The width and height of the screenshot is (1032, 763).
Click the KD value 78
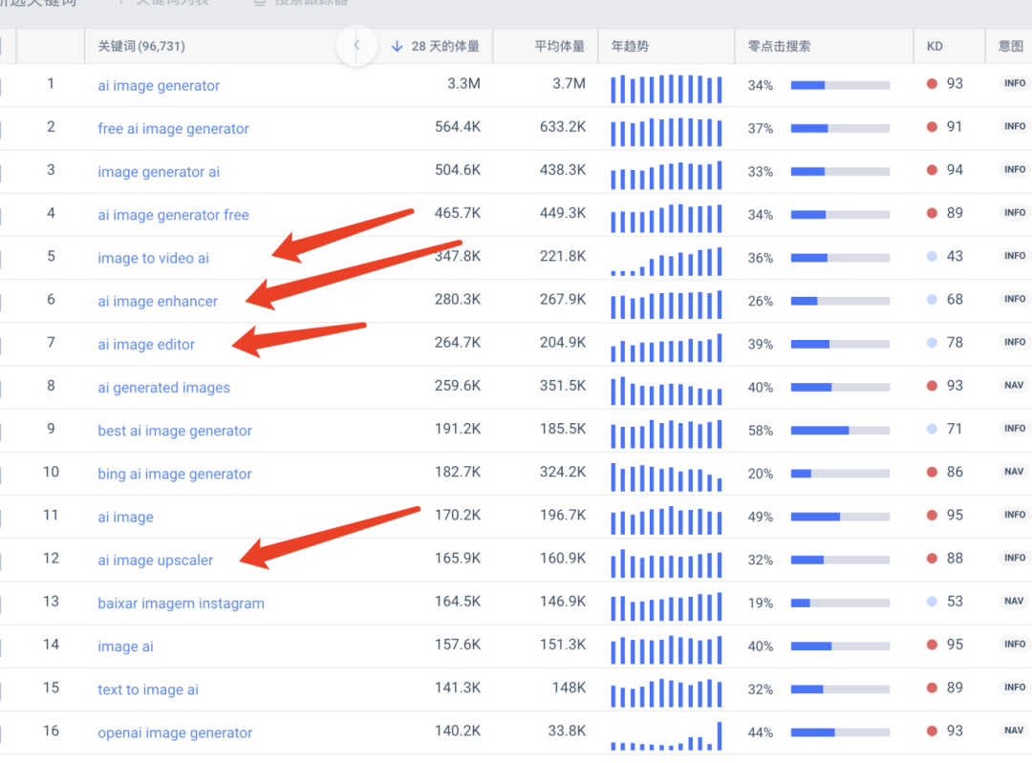click(955, 342)
